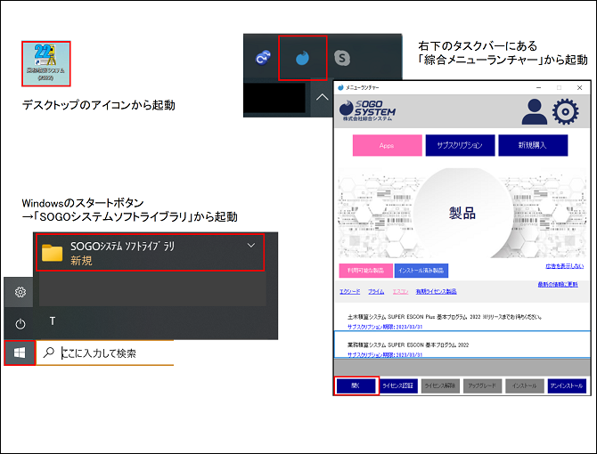Select the pink Apps tab
The width and height of the screenshot is (597, 454).
tap(388, 145)
